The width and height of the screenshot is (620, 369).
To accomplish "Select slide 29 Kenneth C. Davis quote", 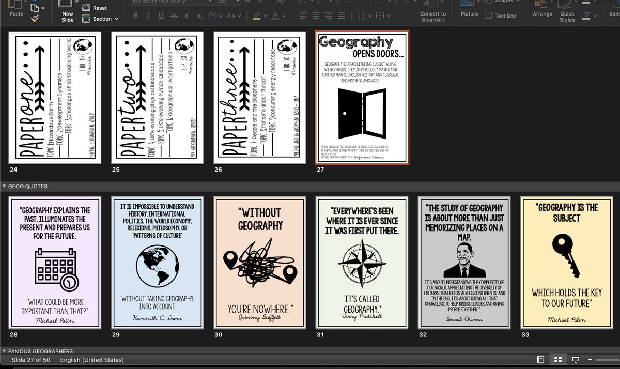I will pyautogui.click(x=157, y=263).
